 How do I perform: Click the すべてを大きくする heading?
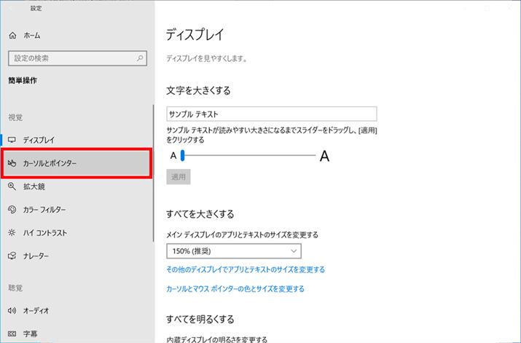pyautogui.click(x=200, y=213)
